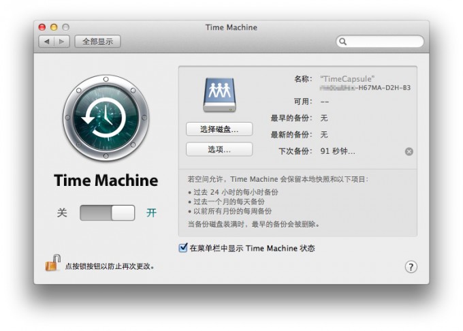Cancel the next backup countdown with the x icon
The image size is (463, 331).
(409, 151)
